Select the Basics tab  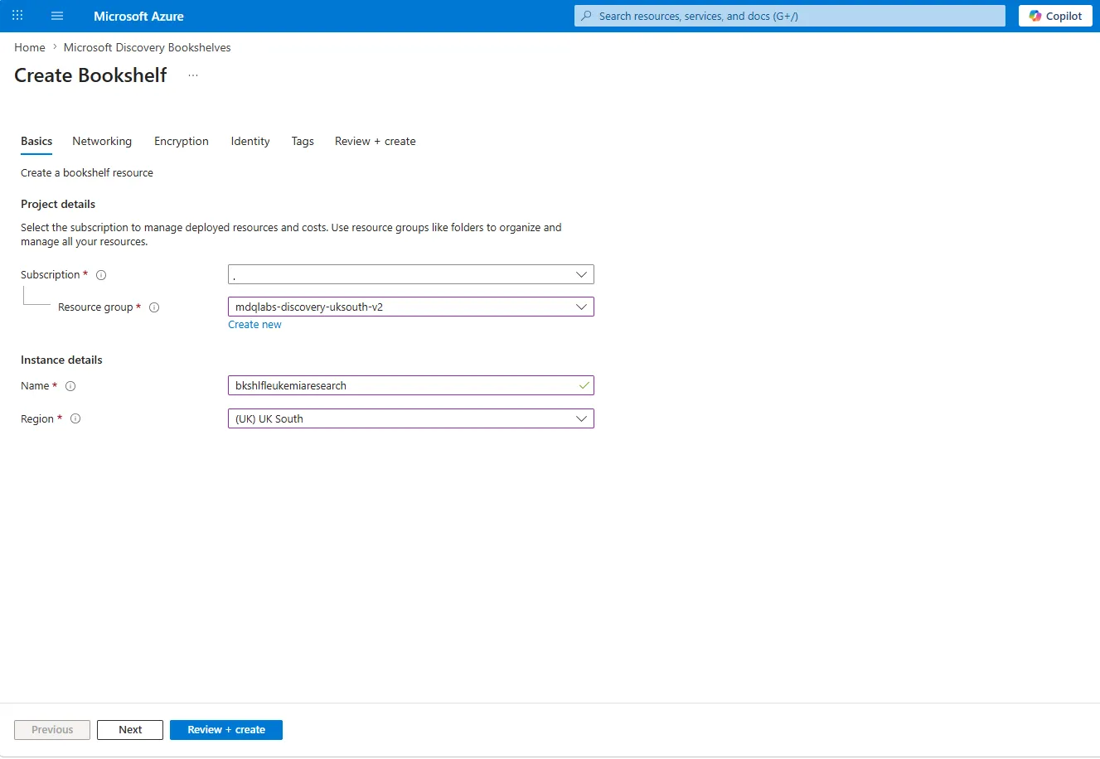click(36, 141)
